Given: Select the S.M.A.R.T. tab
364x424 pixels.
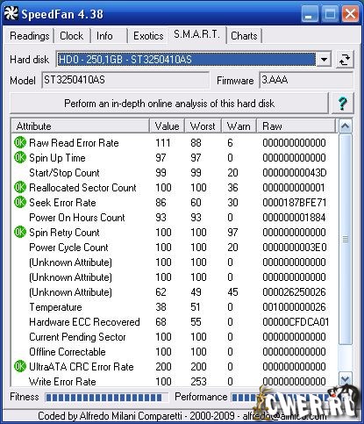Looking at the screenshot, I should 196,34.
